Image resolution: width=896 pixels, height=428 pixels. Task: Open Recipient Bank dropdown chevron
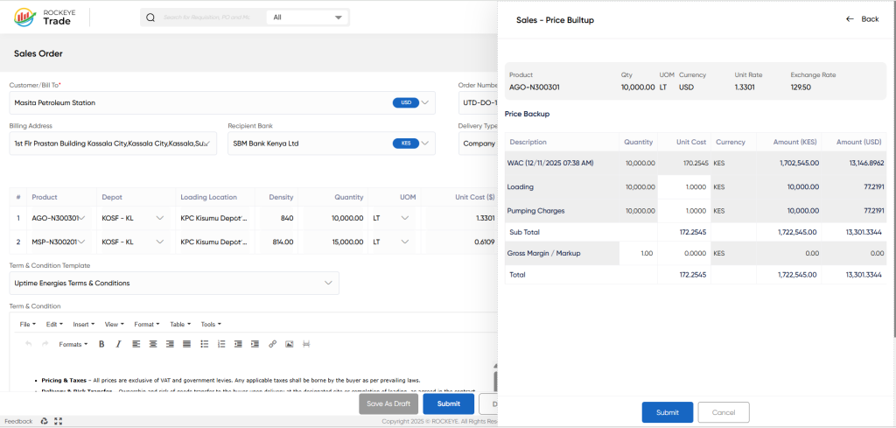click(425, 144)
